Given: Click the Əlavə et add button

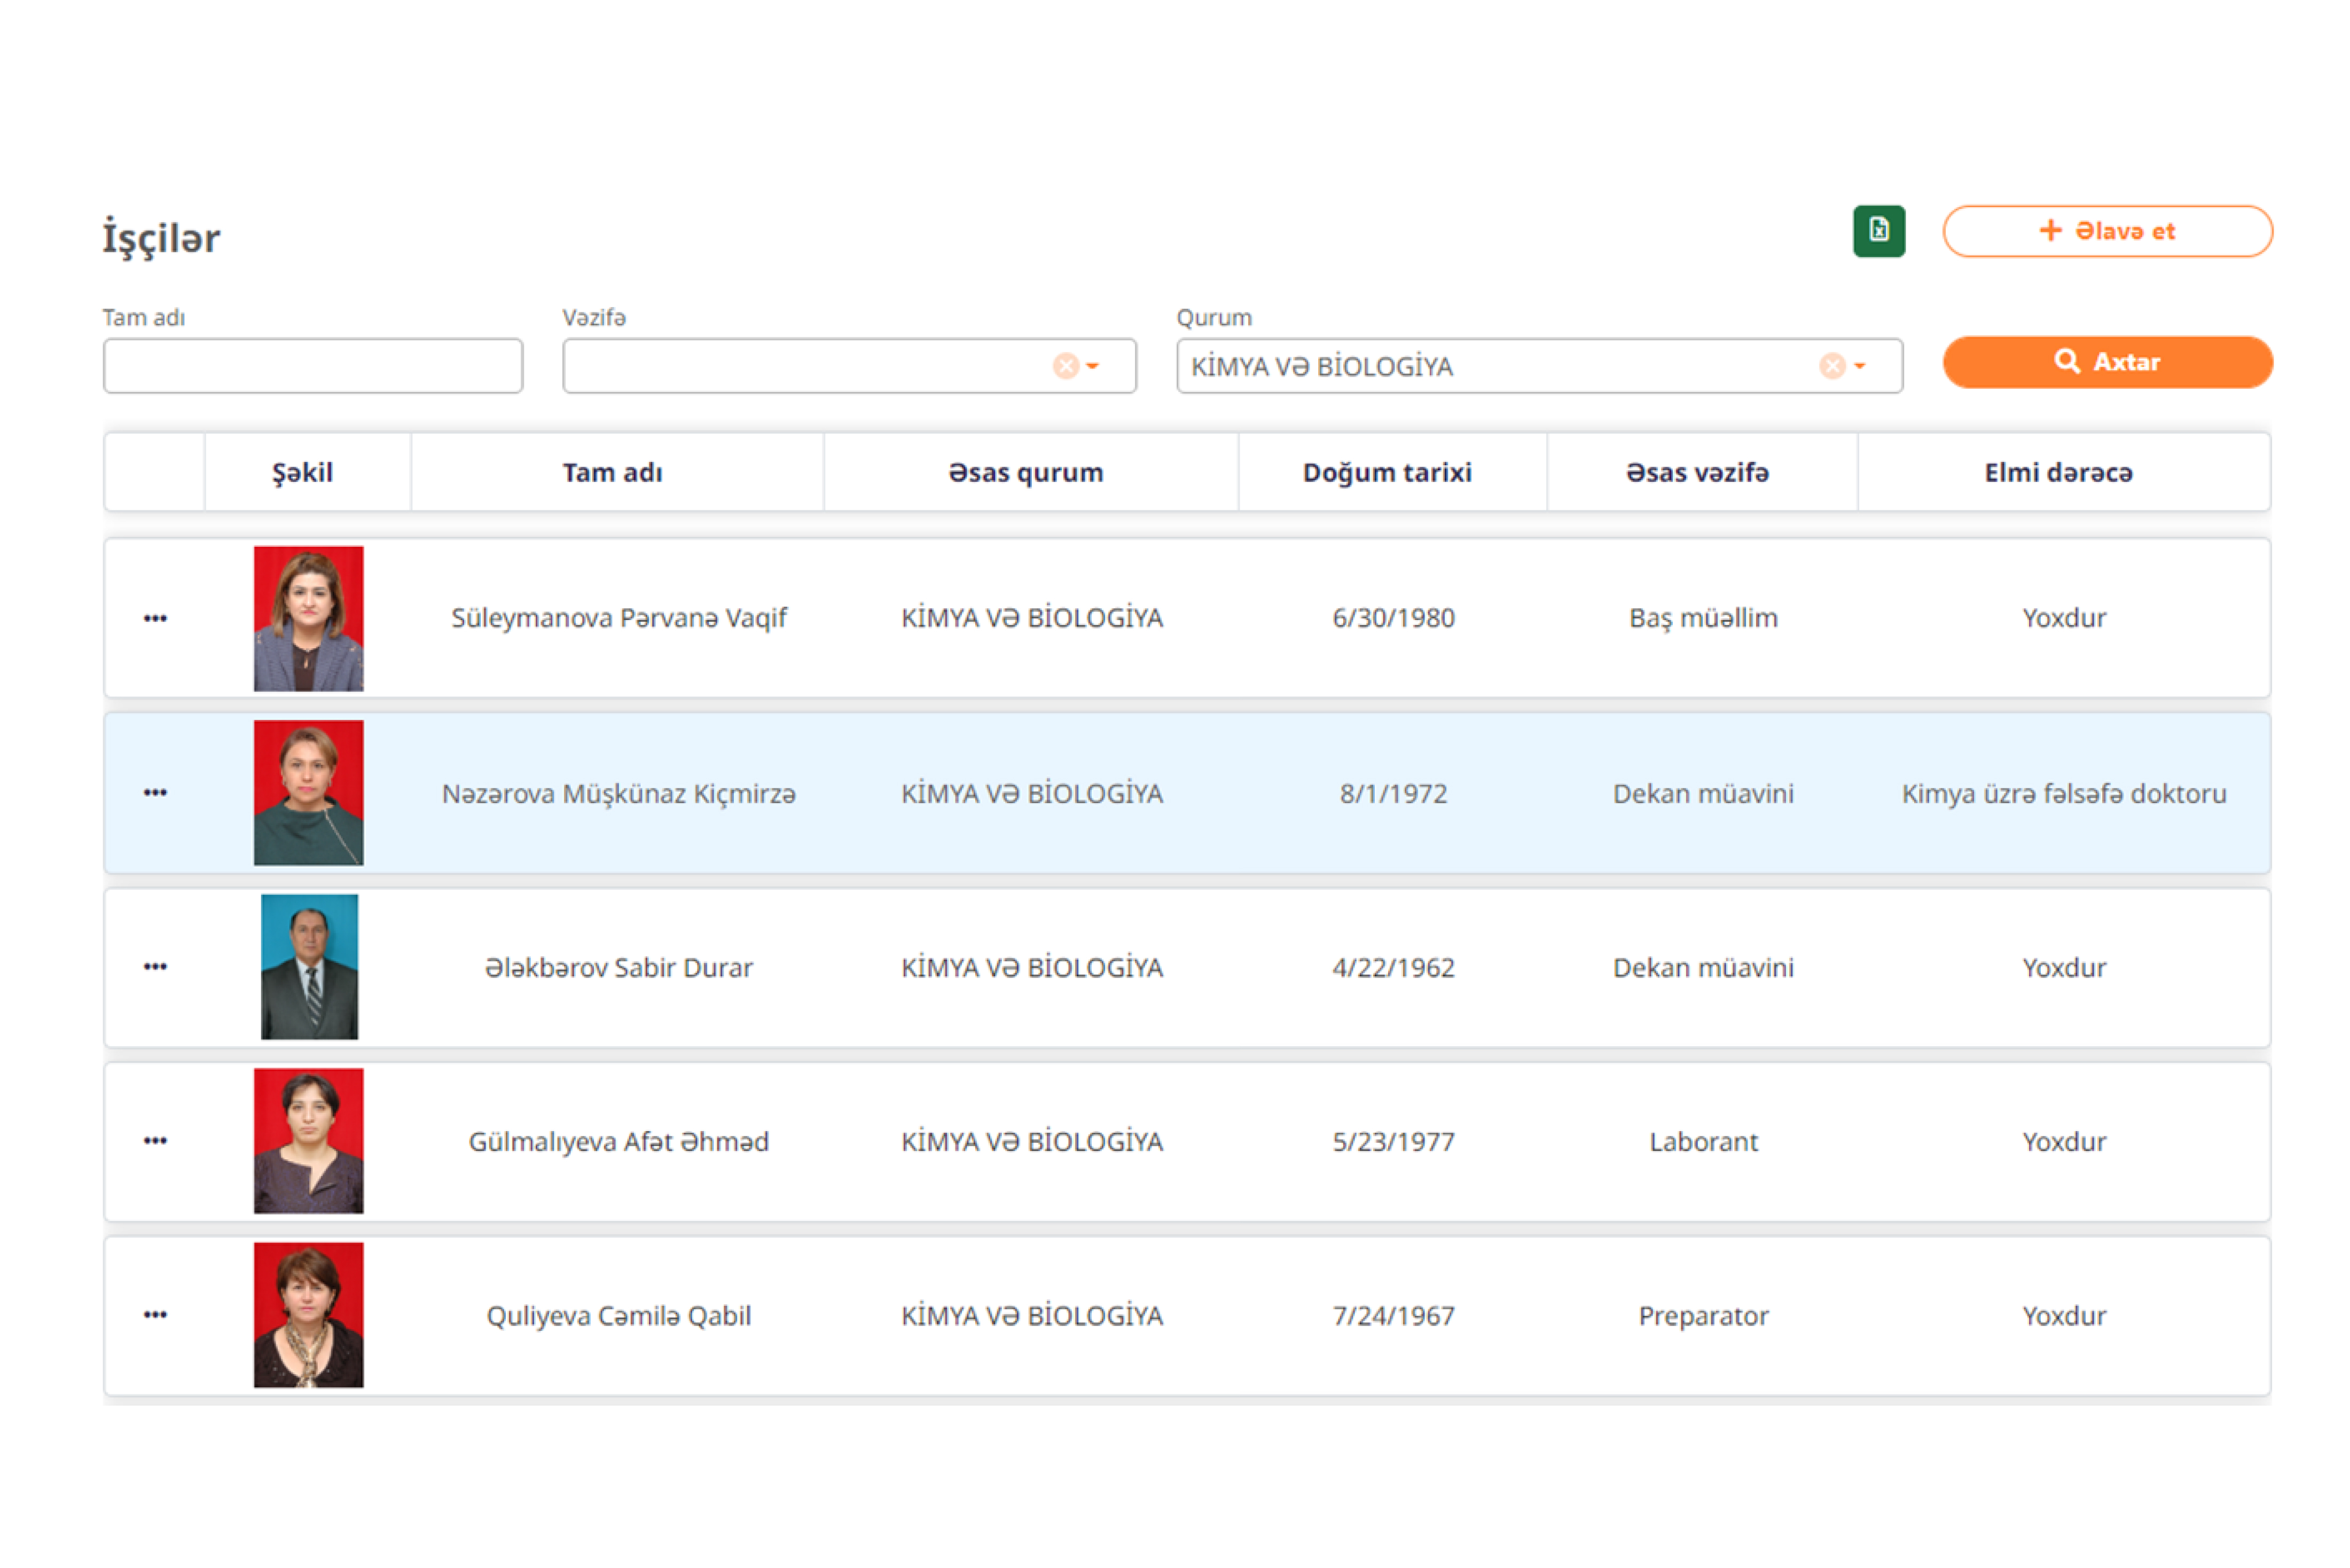Looking at the screenshot, I should click(2107, 231).
